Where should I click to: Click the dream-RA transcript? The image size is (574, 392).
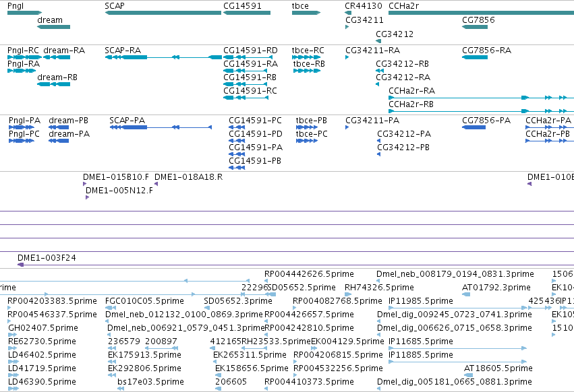tap(57, 57)
